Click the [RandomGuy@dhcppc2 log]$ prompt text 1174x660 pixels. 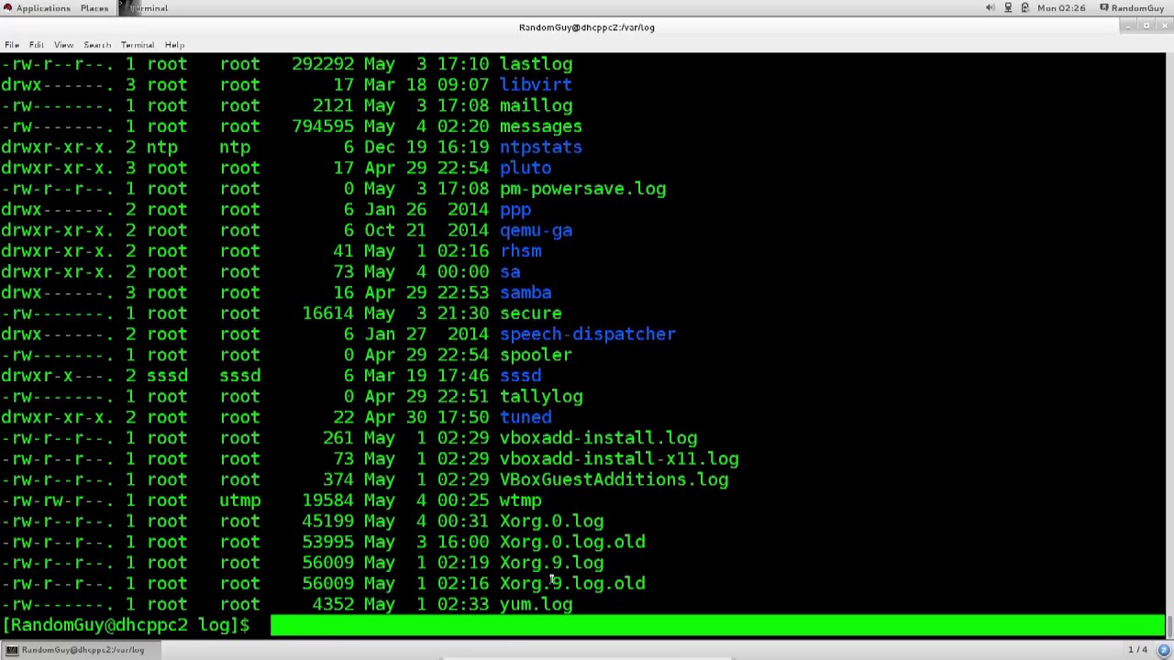(x=126, y=625)
